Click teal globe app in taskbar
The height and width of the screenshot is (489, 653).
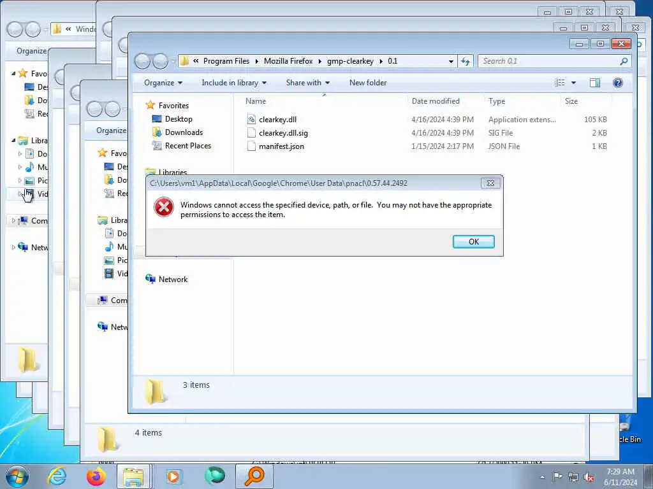[214, 476]
